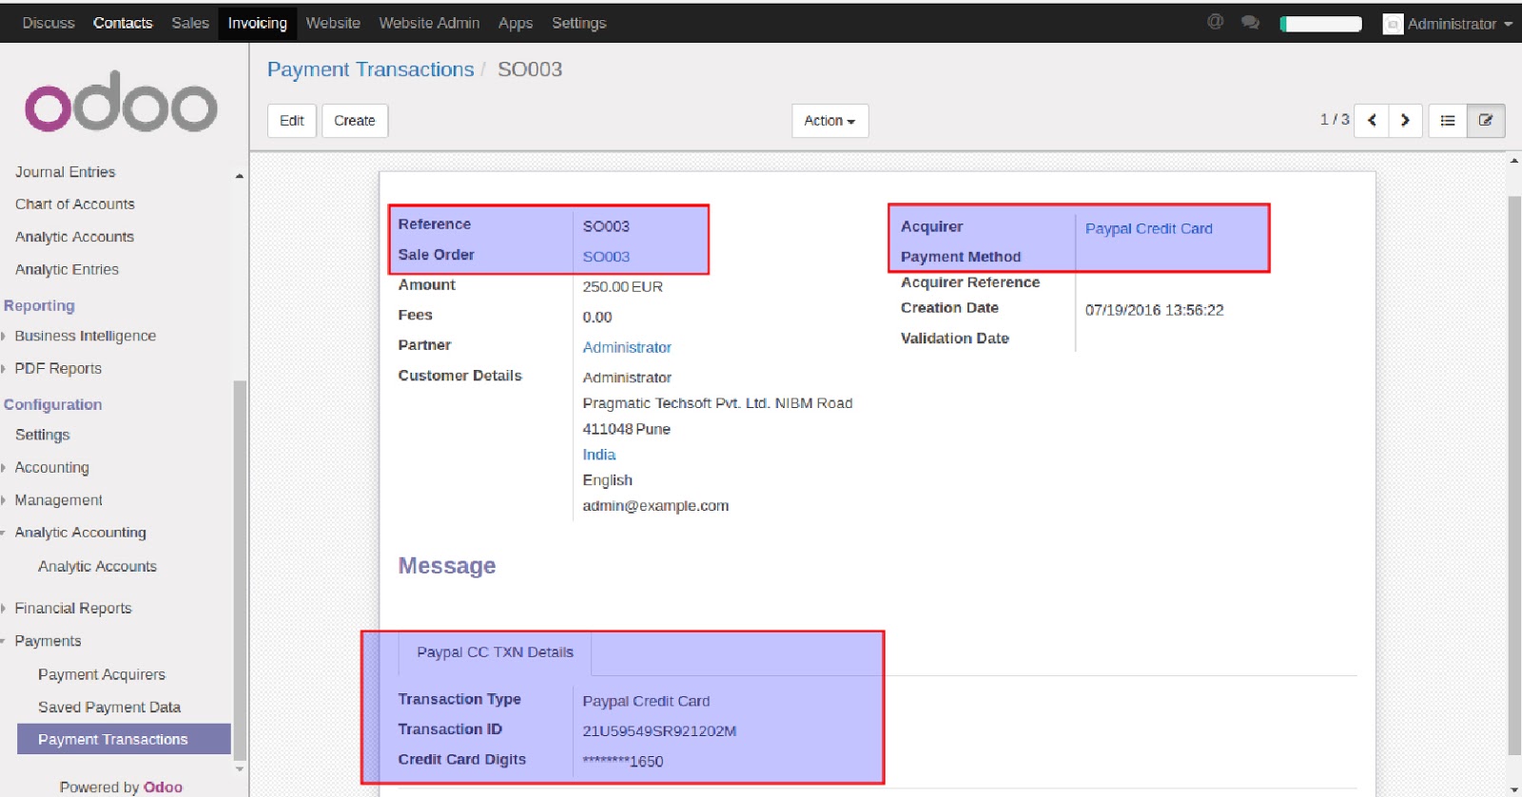
Task: Expand PDF Reports in sidebar
Action: click(x=53, y=368)
